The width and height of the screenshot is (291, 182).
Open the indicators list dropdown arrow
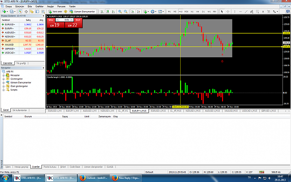(x=148, y=12)
